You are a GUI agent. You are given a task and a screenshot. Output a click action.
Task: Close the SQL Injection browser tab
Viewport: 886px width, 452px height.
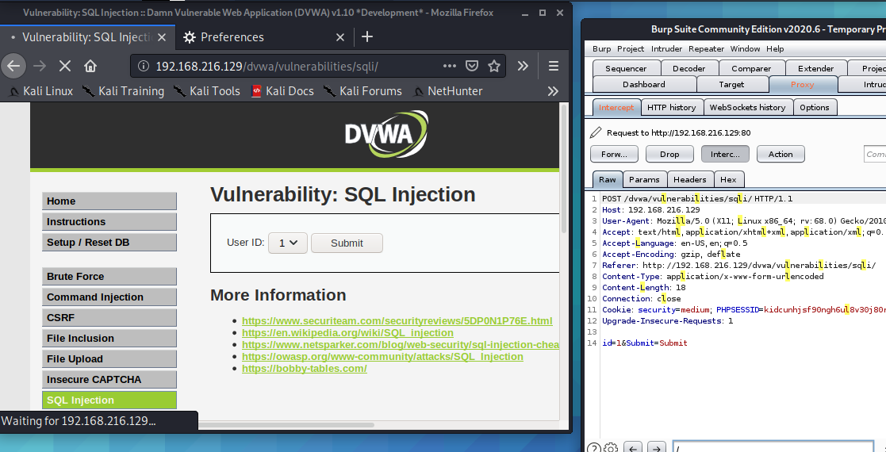pyautogui.click(x=162, y=37)
